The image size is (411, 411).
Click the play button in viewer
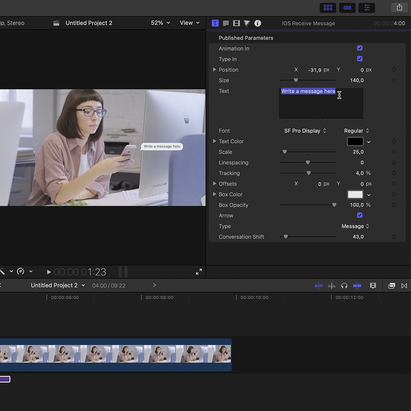point(49,272)
